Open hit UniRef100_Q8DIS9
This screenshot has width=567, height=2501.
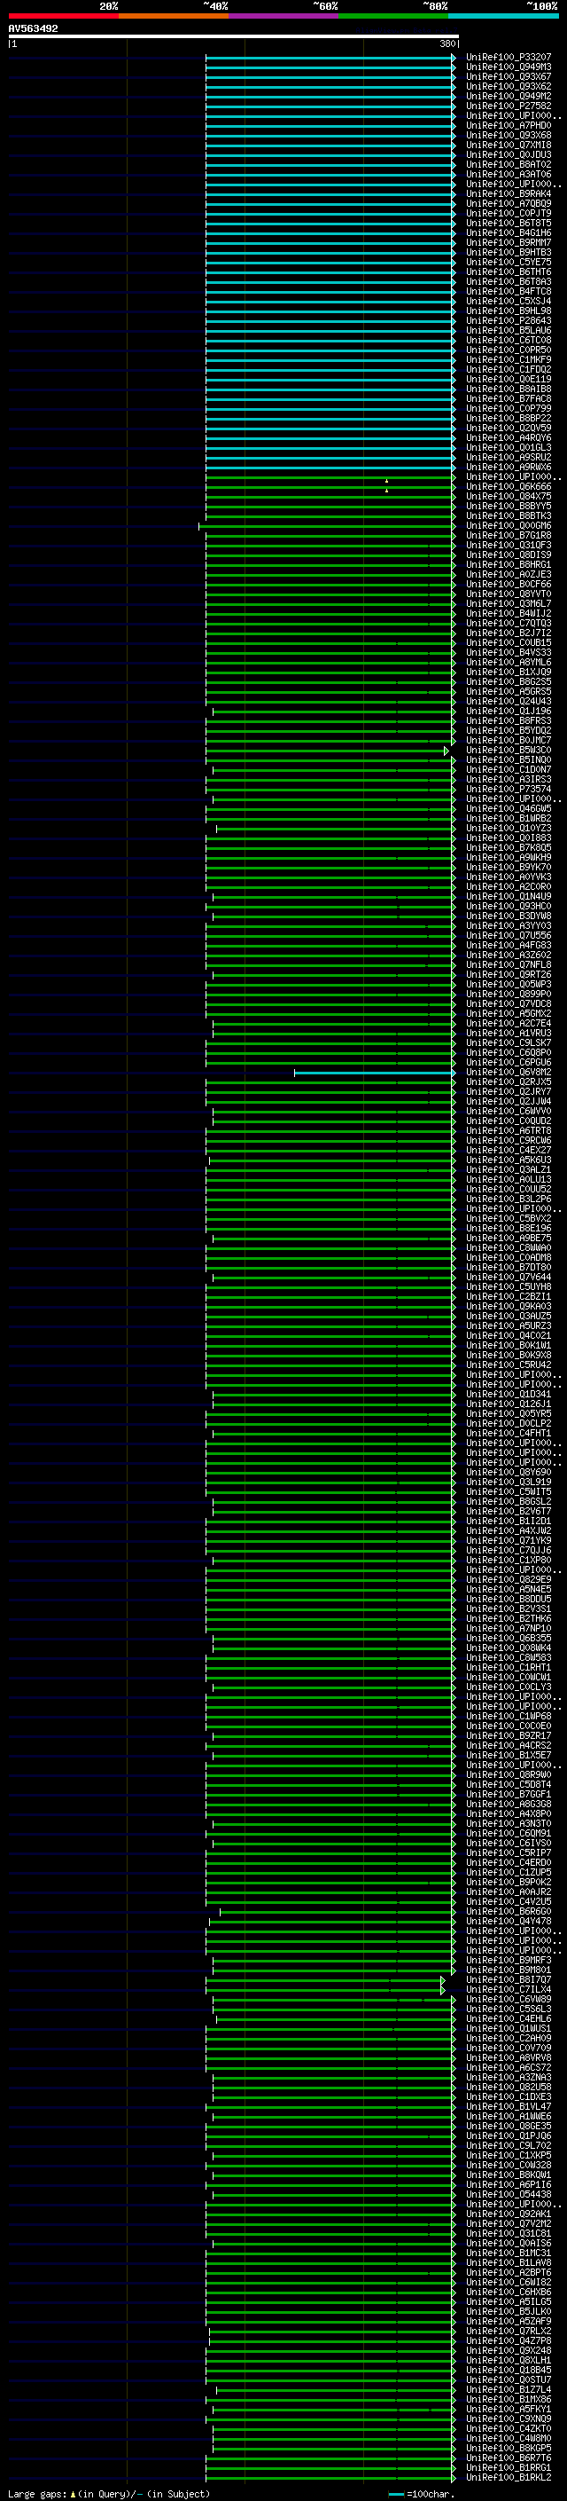509,554
